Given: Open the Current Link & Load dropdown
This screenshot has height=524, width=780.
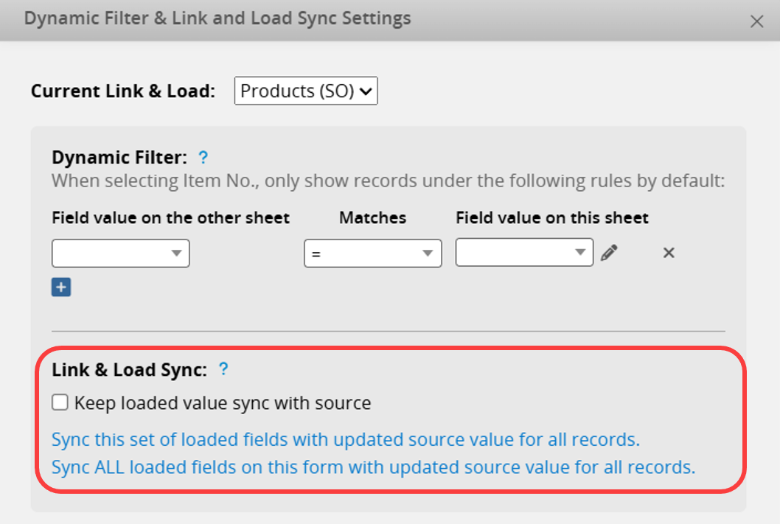Looking at the screenshot, I should pyautogui.click(x=306, y=91).
